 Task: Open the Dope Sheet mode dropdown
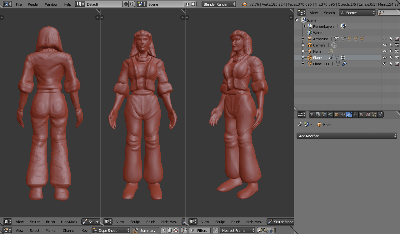(x=111, y=230)
